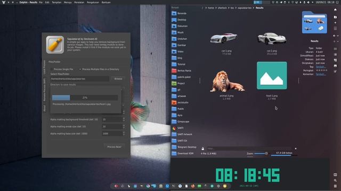The height and width of the screenshot is (191, 341).
Task: Click the Browse button in Sapulatar
Action: pyautogui.click(x=118, y=79)
